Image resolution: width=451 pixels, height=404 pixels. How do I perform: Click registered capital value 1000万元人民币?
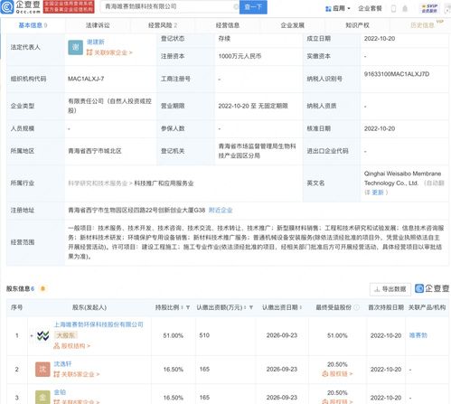pyautogui.click(x=240, y=56)
